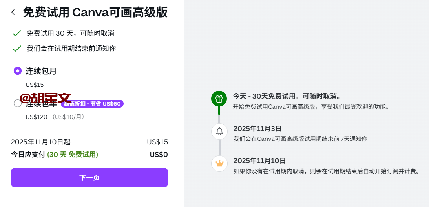This screenshot has height=207, width=429.
Task: Click the 今日应支付 free trial line
Action: (55, 155)
